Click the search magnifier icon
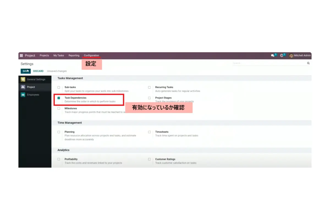 pyautogui.click(x=308, y=63)
